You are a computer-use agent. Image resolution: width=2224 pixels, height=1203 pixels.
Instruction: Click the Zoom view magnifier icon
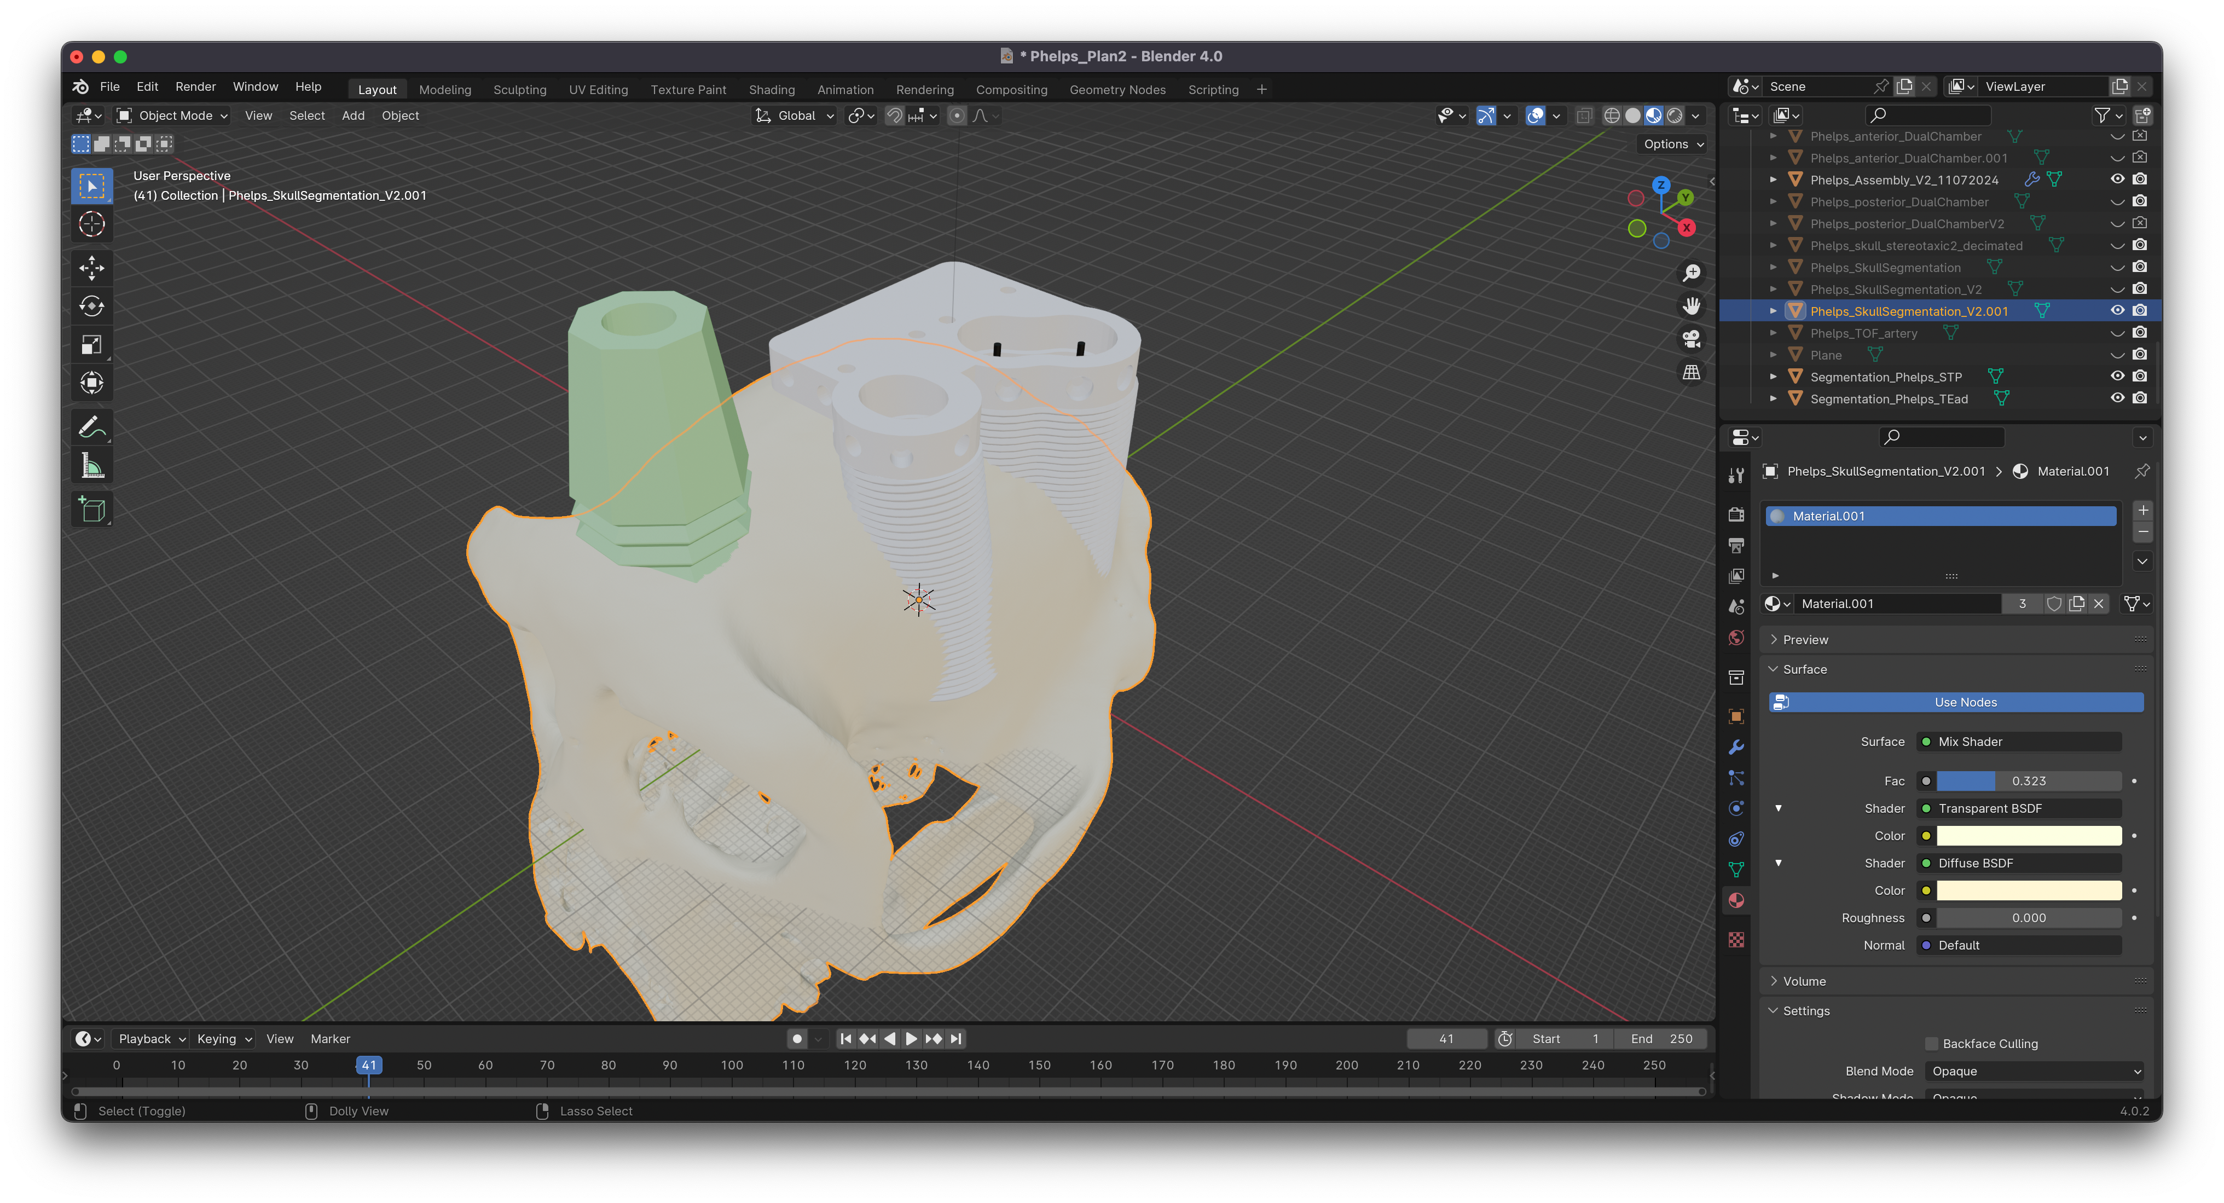click(1690, 273)
